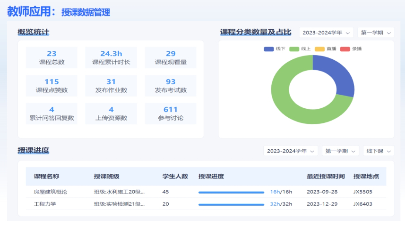
Task: Click the 课程观看量 statistic card
Action: tap(171, 57)
